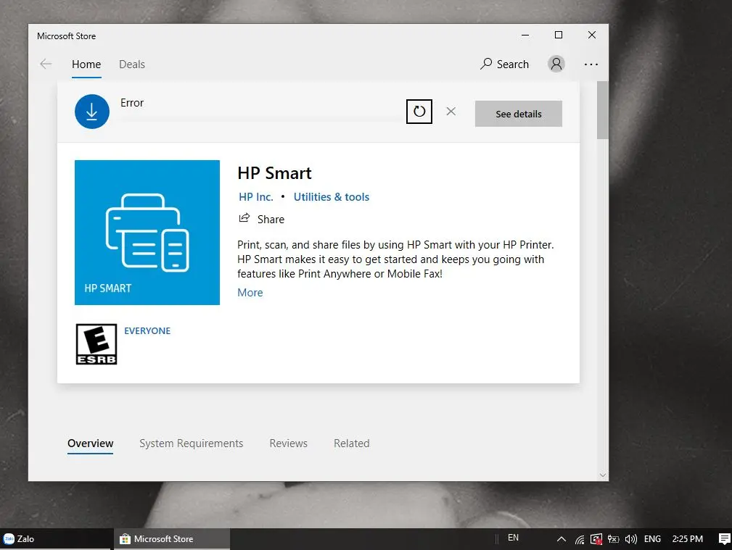
Task: Open the HP Inc. publisher link
Action: [256, 197]
